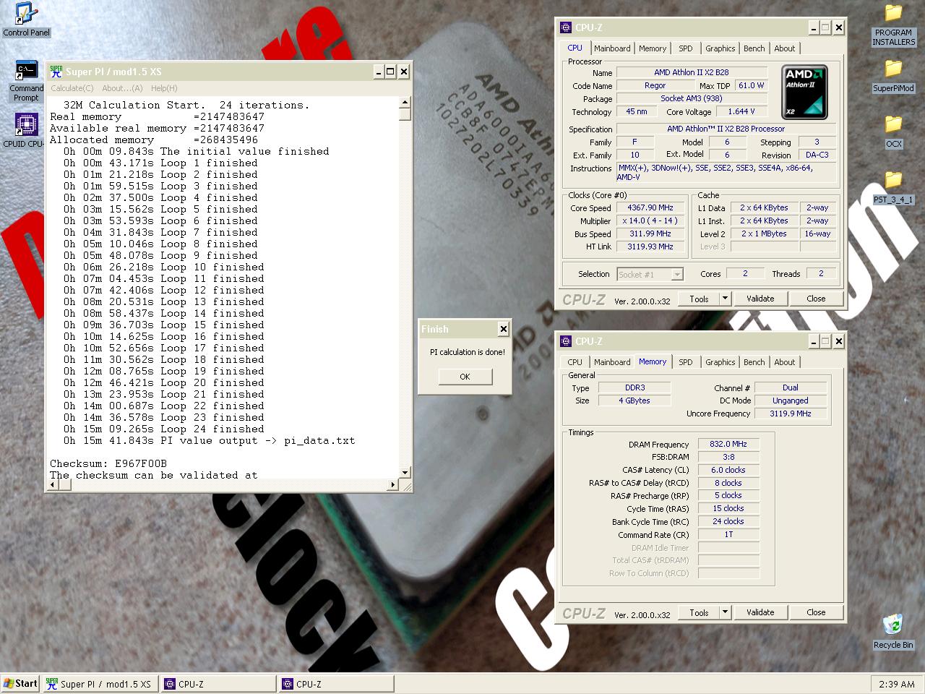
Task: Open the Calculate menu in Super PI
Action: (72, 88)
